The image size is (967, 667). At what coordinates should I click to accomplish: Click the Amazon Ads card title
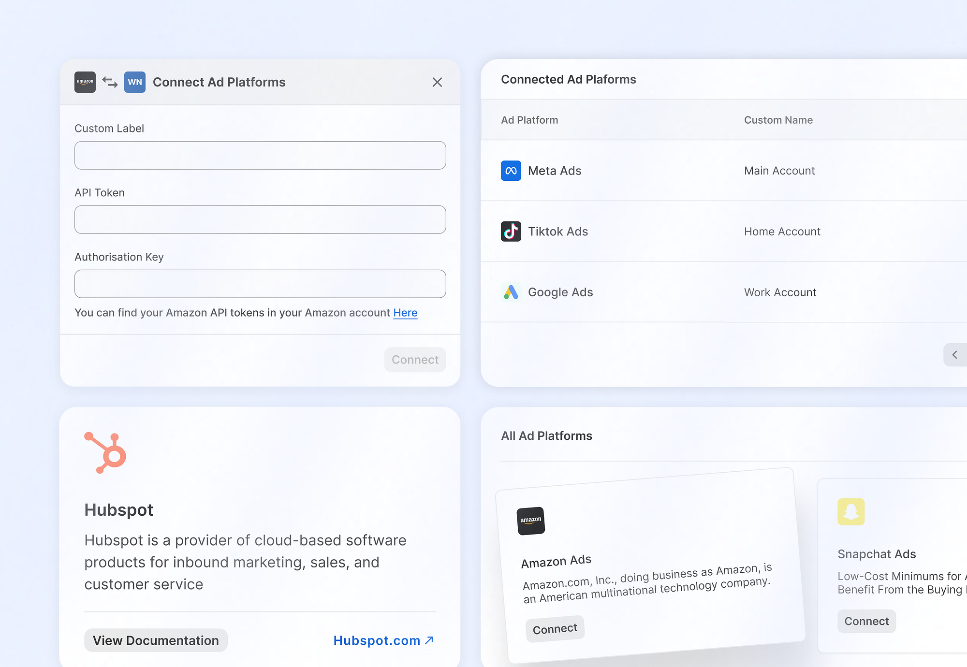click(x=556, y=562)
